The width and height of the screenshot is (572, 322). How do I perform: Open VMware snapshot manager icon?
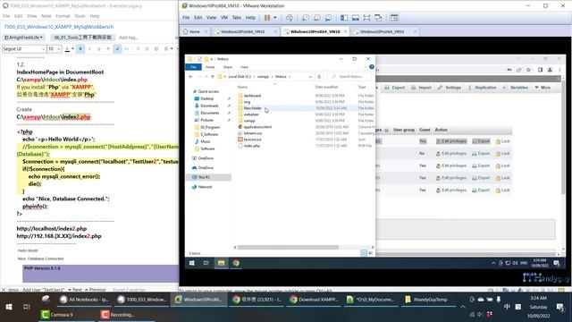click(x=329, y=18)
